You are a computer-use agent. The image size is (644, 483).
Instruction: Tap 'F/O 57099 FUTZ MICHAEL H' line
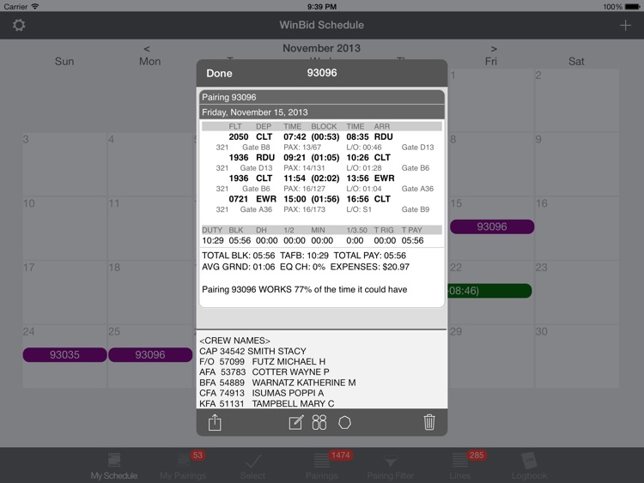click(x=263, y=361)
